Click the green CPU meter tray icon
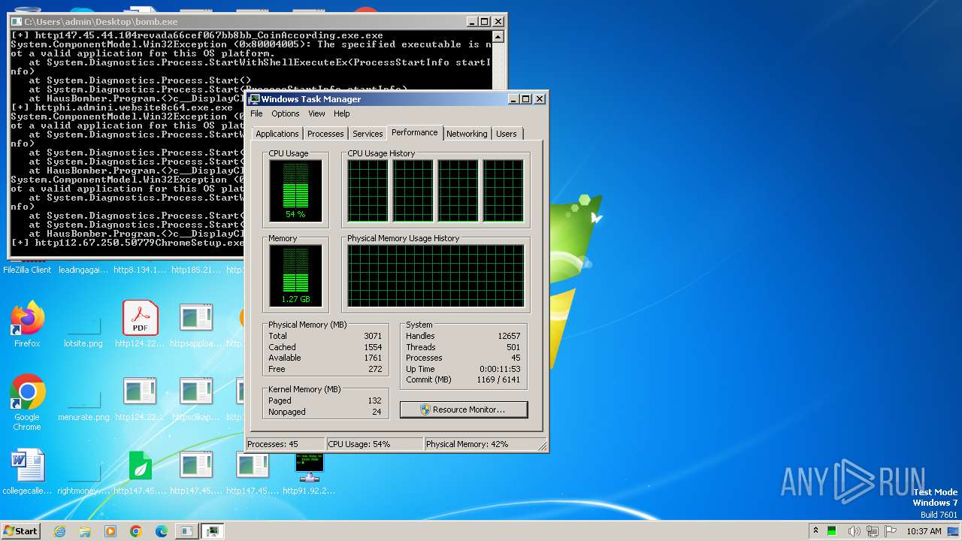The image size is (962, 541). (x=832, y=531)
